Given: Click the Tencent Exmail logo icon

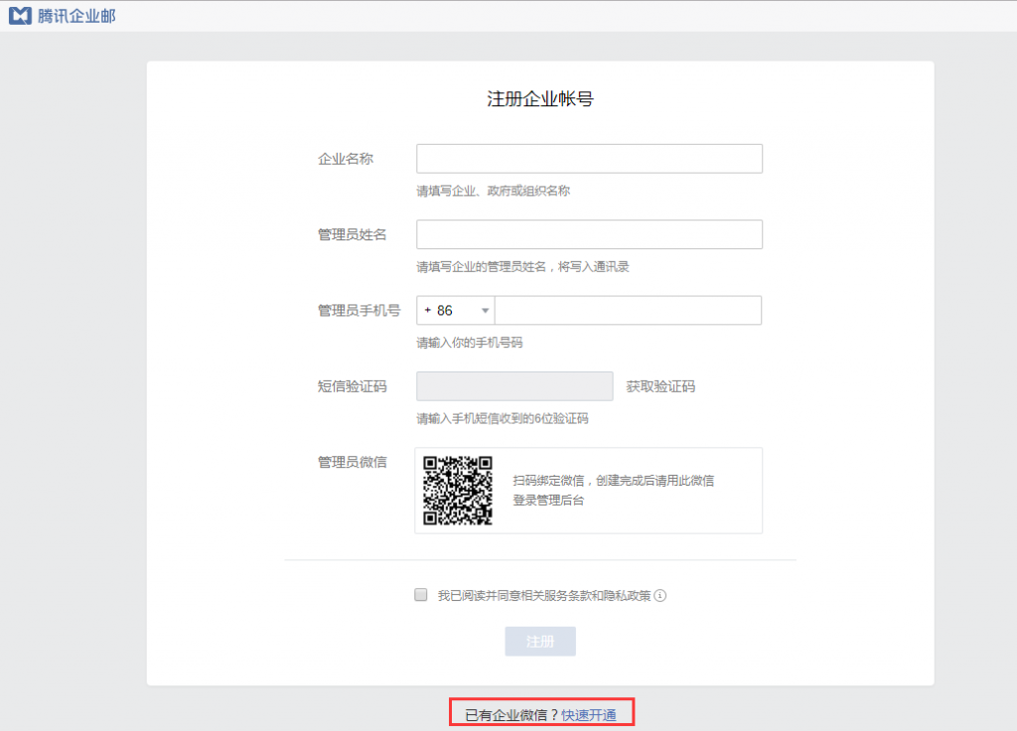Looking at the screenshot, I should 20,16.
